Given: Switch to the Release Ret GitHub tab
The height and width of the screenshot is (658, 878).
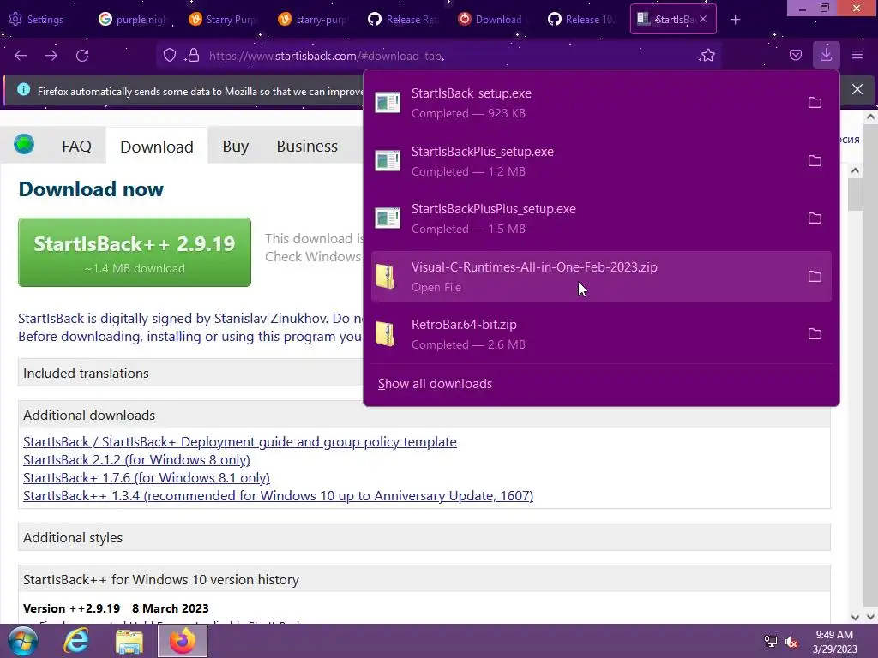Looking at the screenshot, I should (402, 20).
